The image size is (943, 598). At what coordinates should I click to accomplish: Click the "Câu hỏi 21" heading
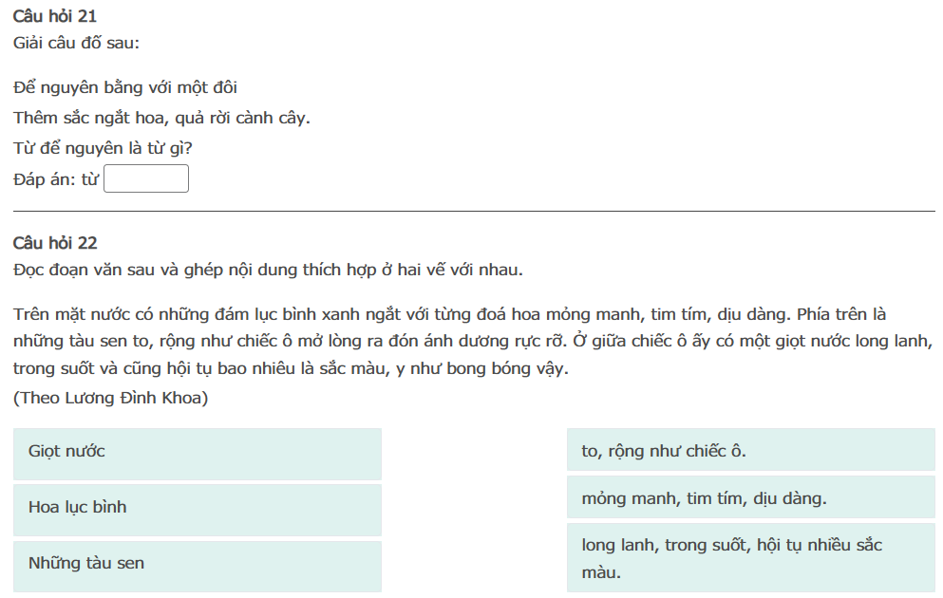point(55,16)
